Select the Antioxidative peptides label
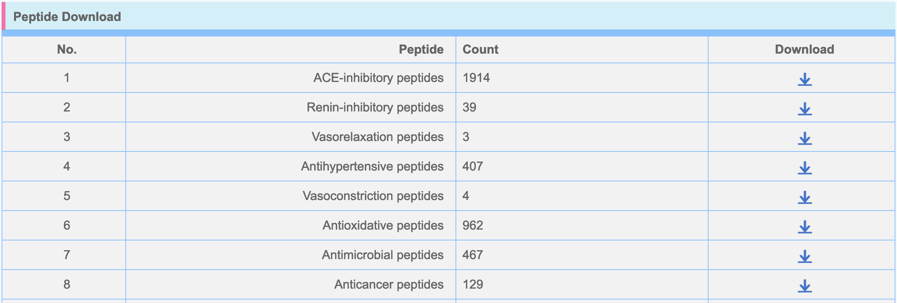The width and height of the screenshot is (897, 303). coord(383,225)
